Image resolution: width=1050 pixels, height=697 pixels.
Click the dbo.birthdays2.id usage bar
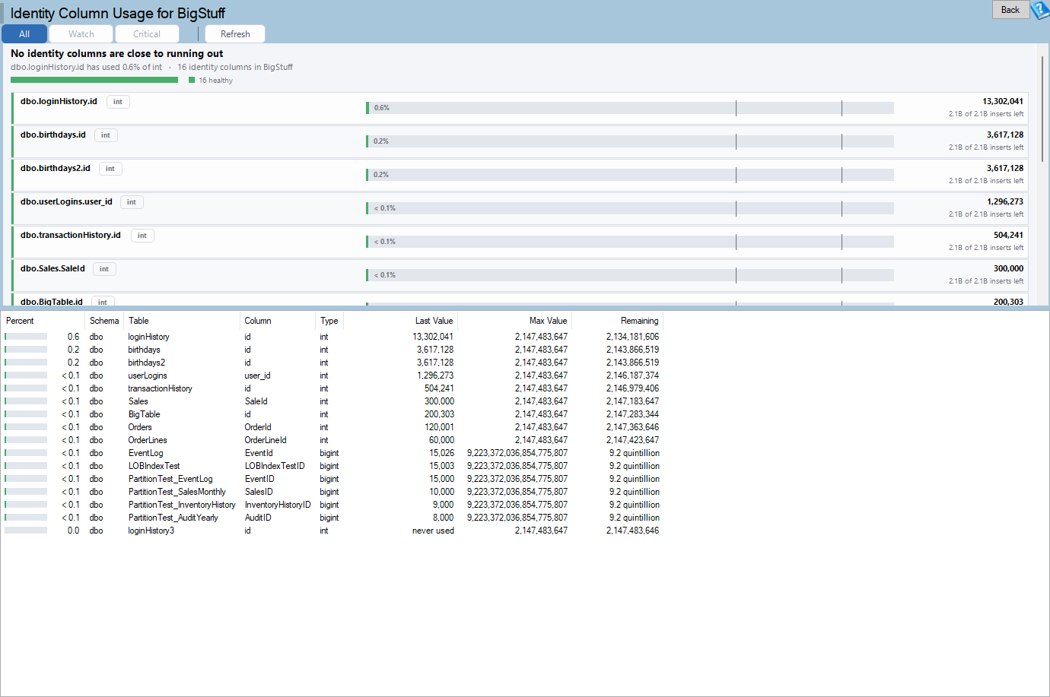click(x=630, y=175)
